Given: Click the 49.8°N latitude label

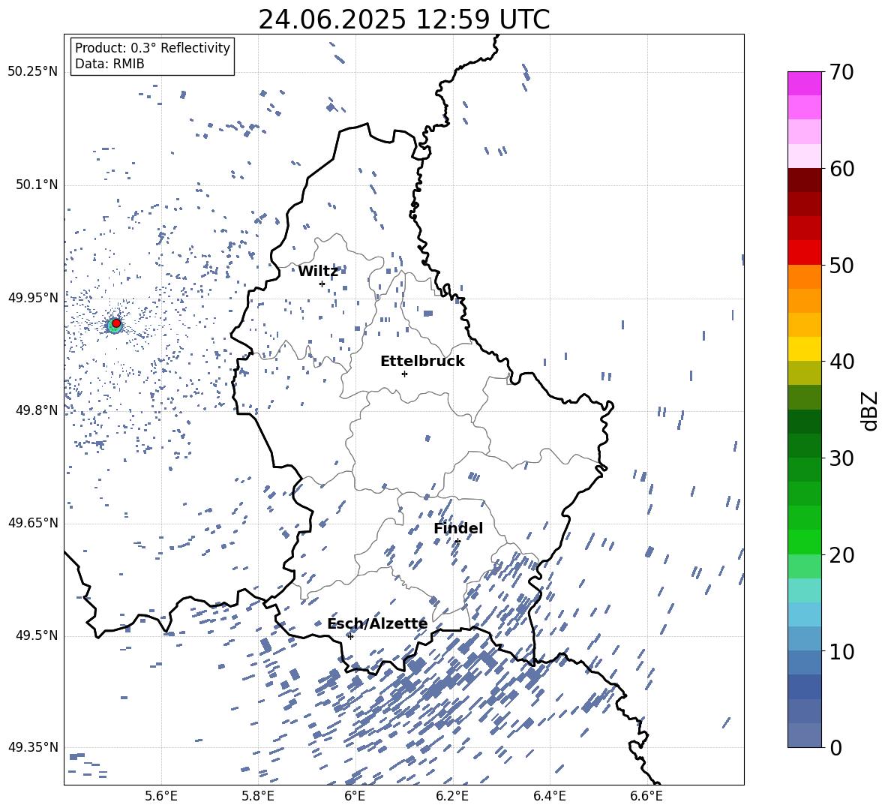Looking at the screenshot, I should click(x=37, y=410).
